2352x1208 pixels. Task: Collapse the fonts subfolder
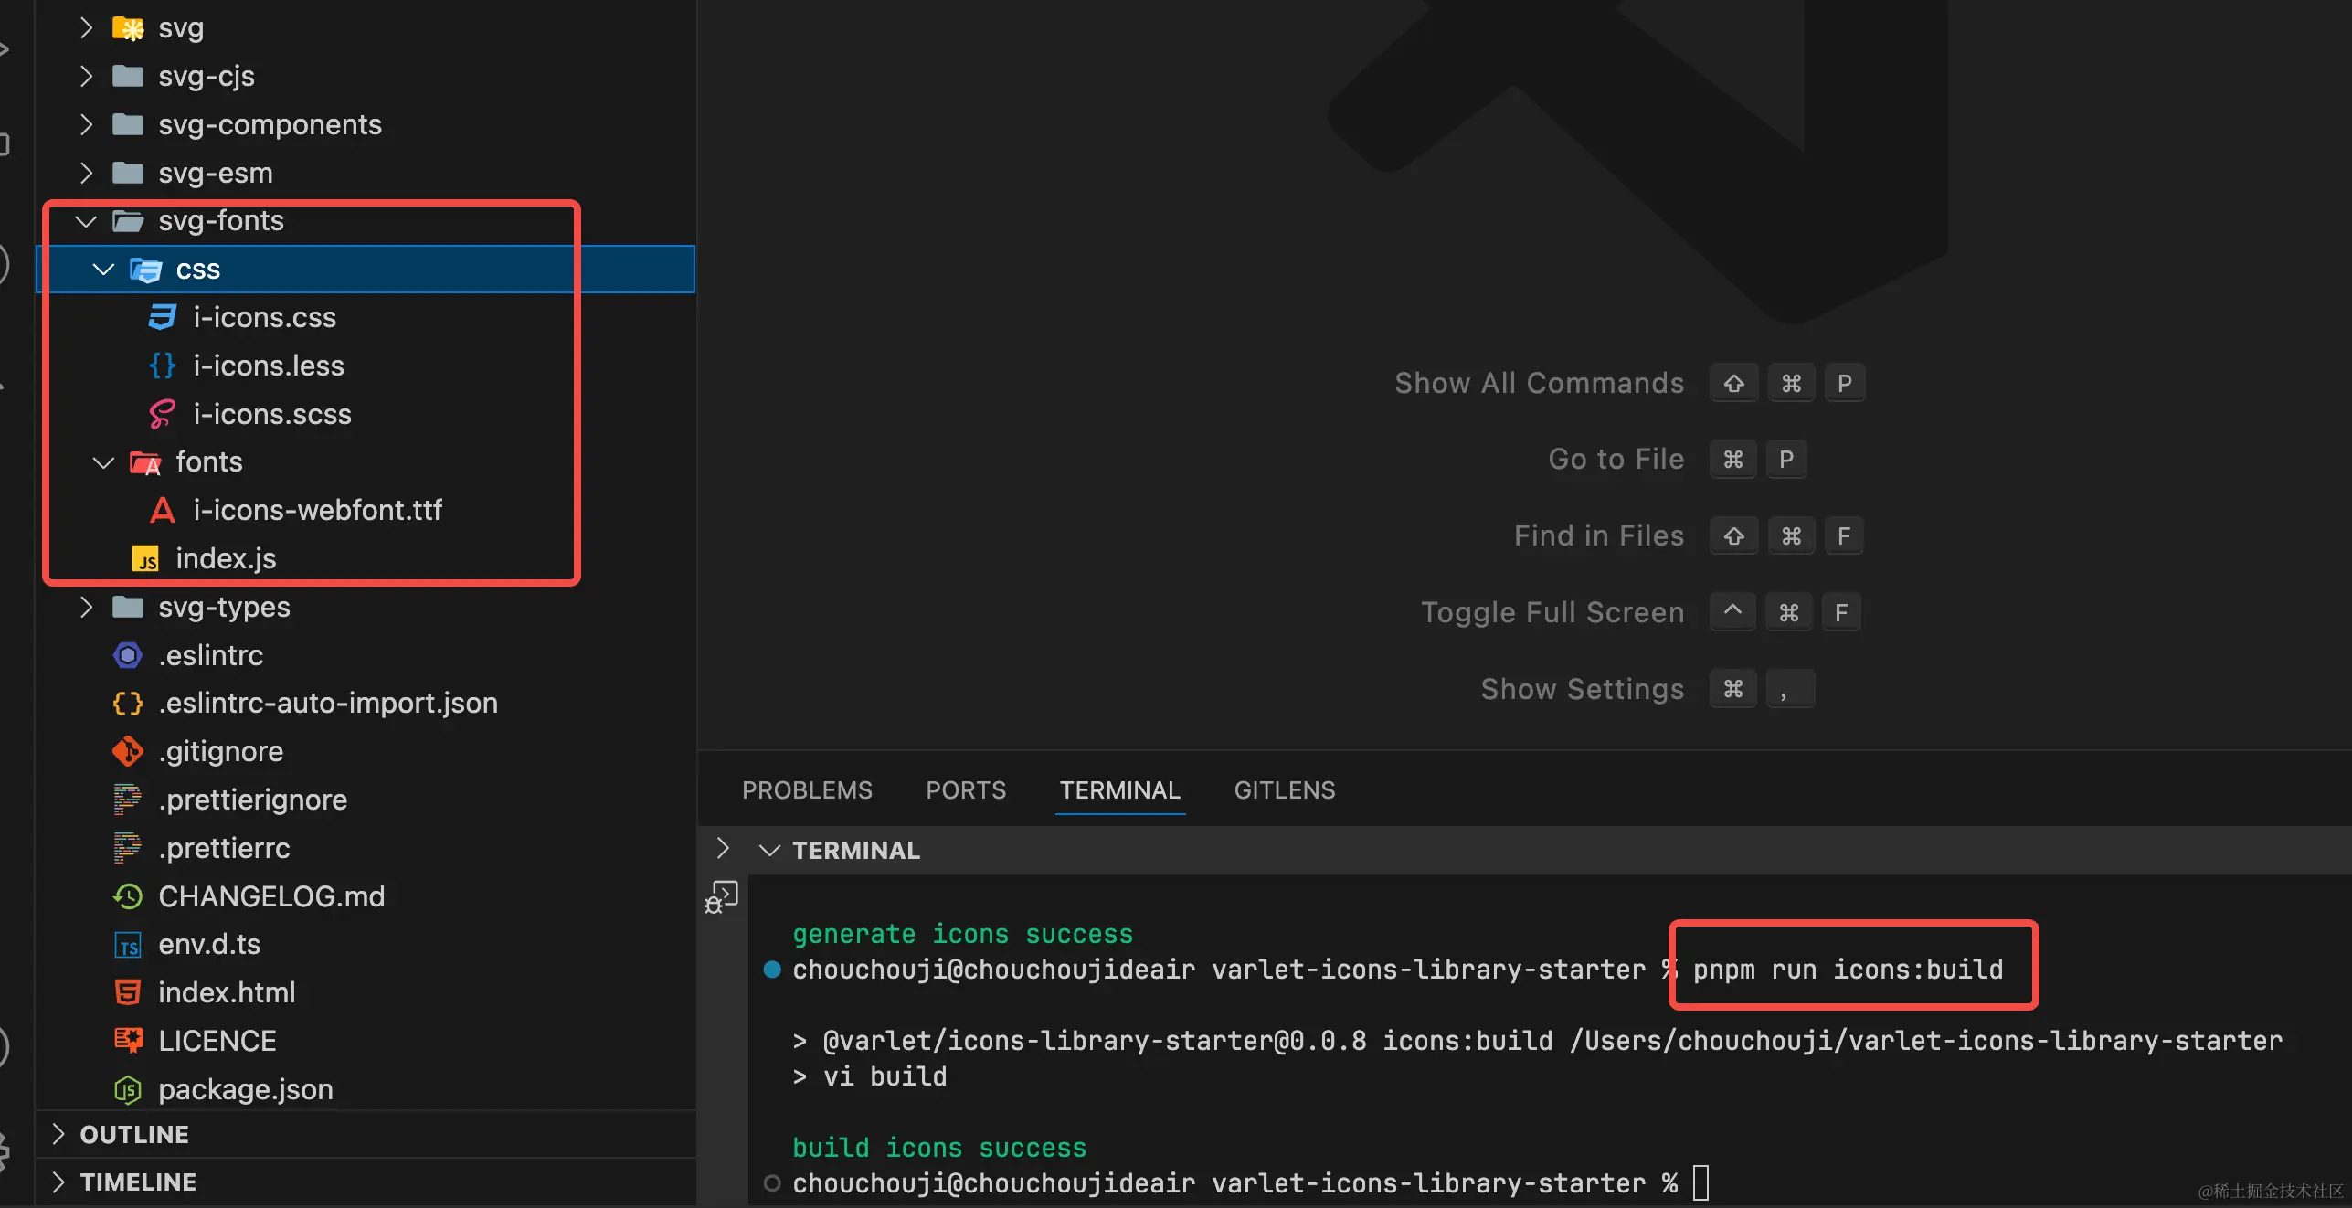coord(103,462)
